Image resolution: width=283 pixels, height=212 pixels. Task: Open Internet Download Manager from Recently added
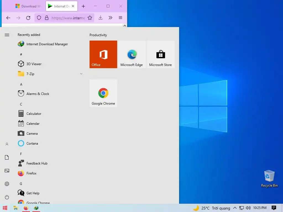tap(43, 44)
